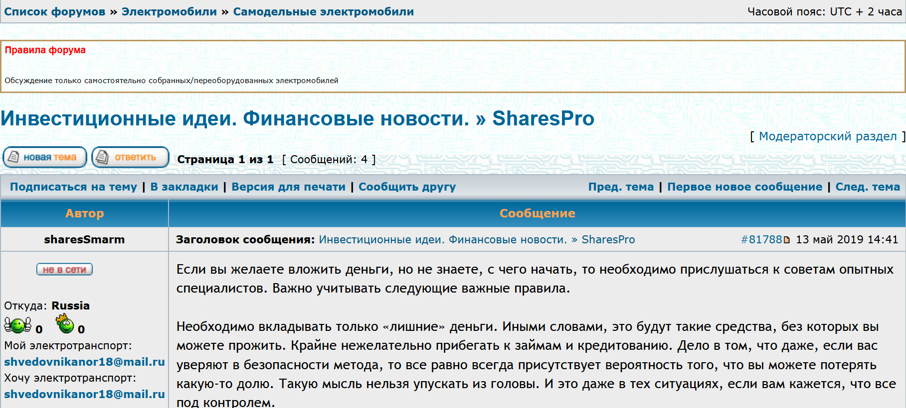Open 'Версия для печати'
Viewport: 906px width, 408px height.
coord(288,187)
